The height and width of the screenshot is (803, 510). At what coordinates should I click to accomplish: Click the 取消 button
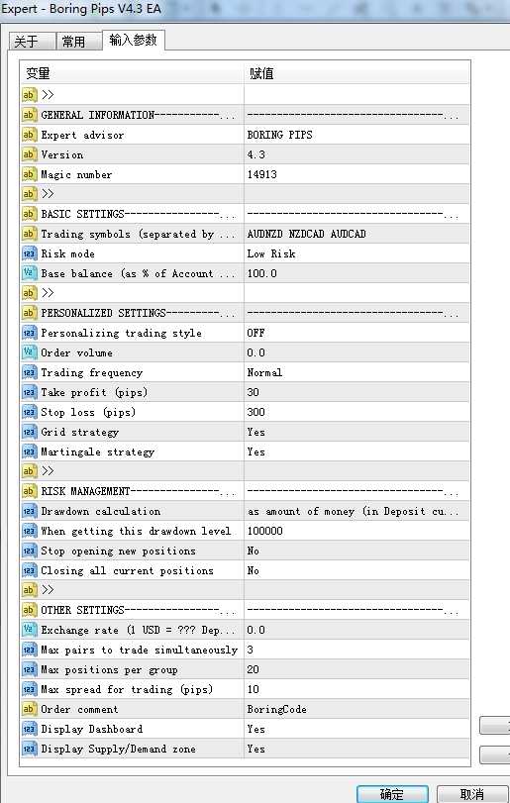click(472, 794)
